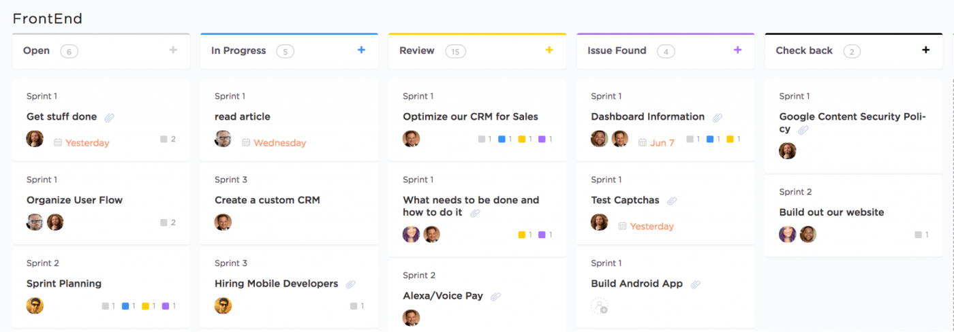Screen dimensions: 954x332
Task: Open the Create a custom CRM task
Action: click(267, 200)
